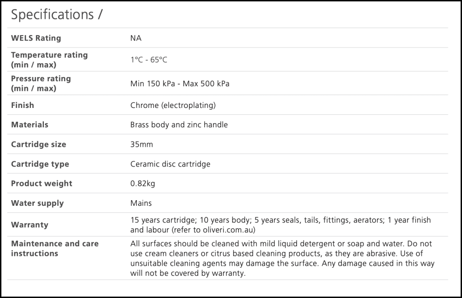Screen dimensions: 462x298
Task: Click the WELS Rating label
Action: coord(36,38)
